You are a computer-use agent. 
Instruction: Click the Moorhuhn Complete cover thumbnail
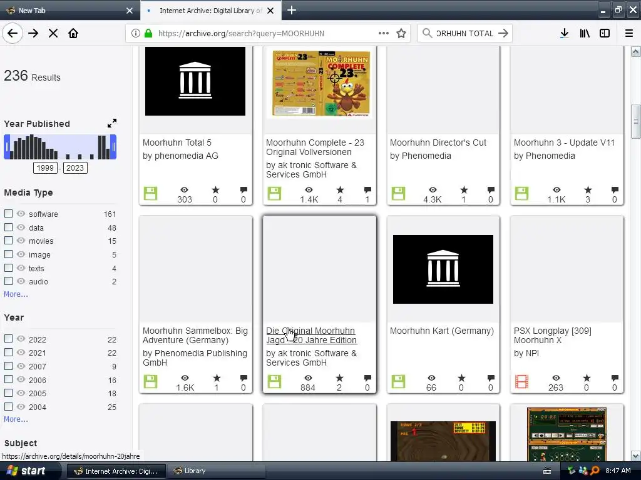[321, 84]
